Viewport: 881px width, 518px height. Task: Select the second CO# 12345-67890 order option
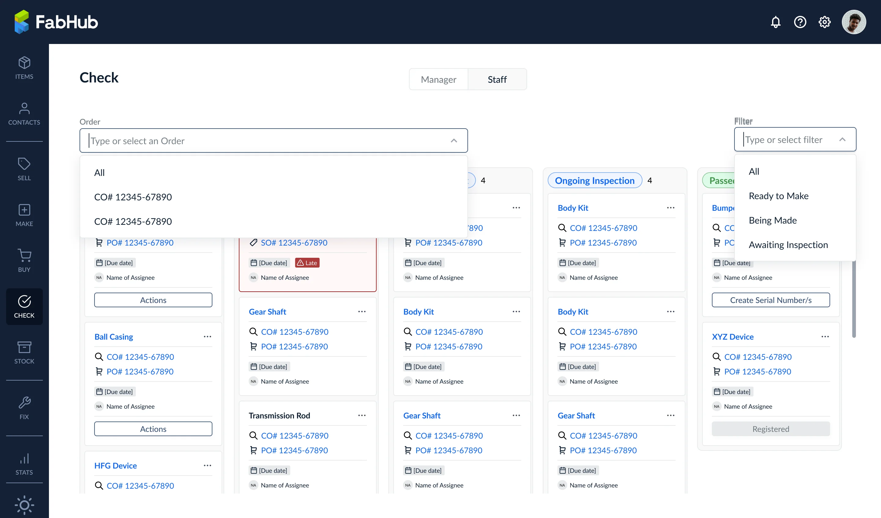pyautogui.click(x=273, y=221)
